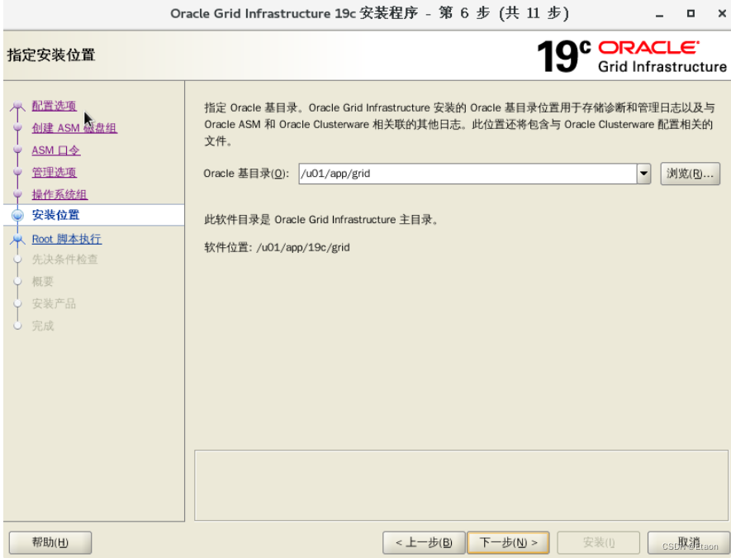Screen dimensions: 731x558
Task: Go back with < 上一步(B)
Action: coord(424,542)
